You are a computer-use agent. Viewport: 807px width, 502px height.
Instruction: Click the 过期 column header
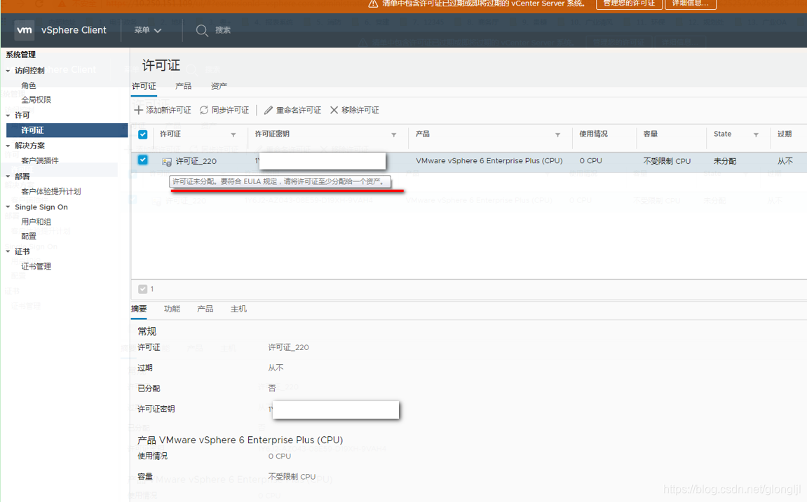coord(785,134)
